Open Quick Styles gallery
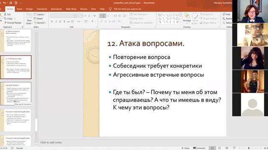Image resolution: width=268 pixels, height=150 pixels. pos(195,19)
